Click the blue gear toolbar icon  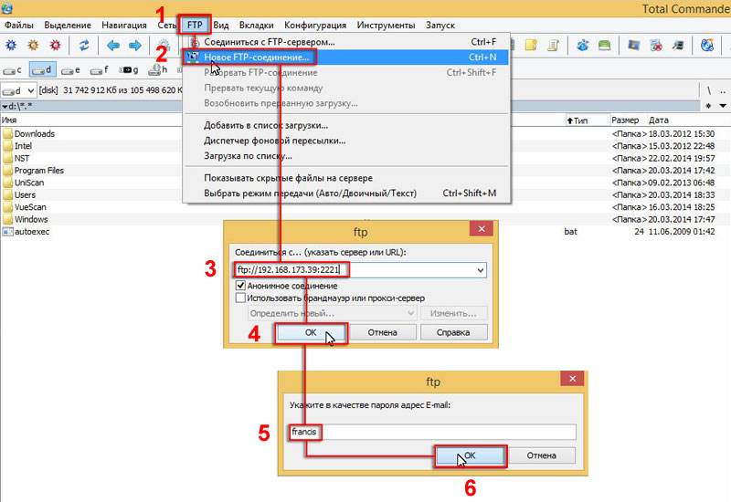11,45
